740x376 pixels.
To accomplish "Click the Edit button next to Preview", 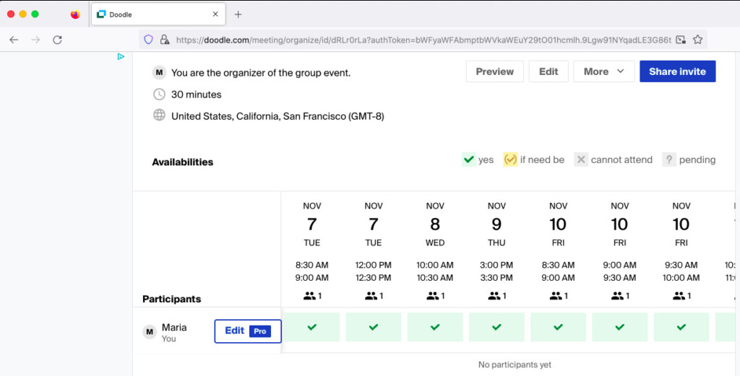I will pos(548,71).
